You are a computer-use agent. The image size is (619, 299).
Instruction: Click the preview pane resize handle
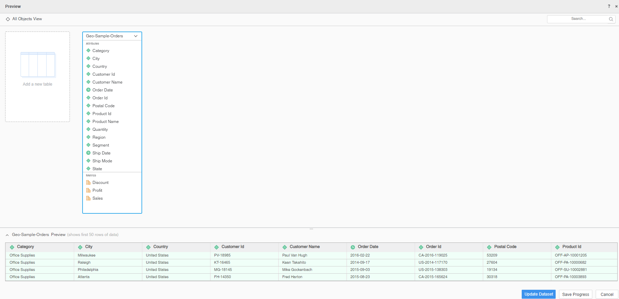coord(311,229)
